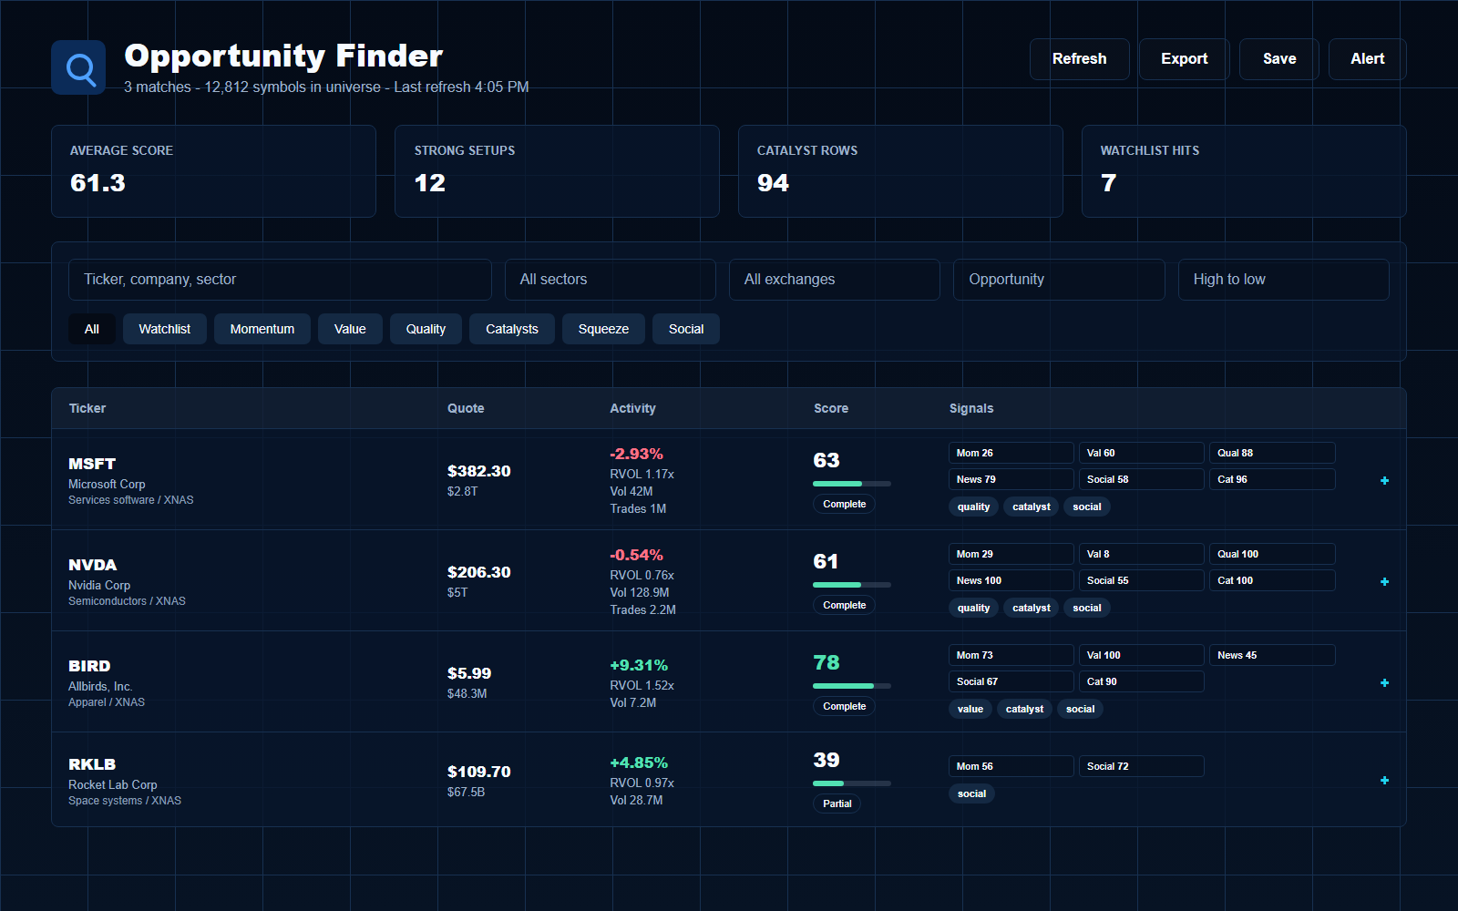Select the Social filter chip
Viewport: 1458px width, 911px height.
686,329
